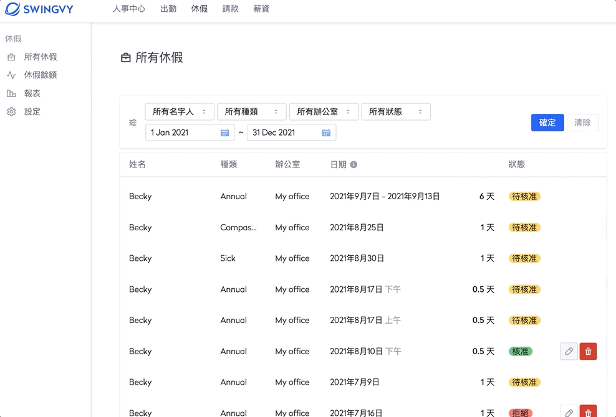
Task: Click 待核准 badge for 2021年9月7日 leave
Action: pyautogui.click(x=524, y=197)
